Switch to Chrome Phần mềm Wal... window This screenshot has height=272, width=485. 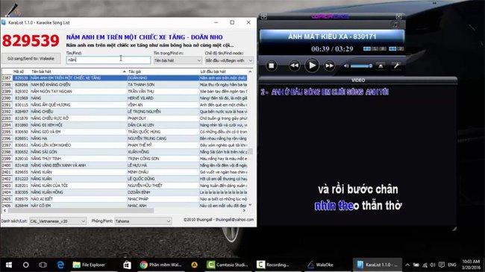point(160,265)
